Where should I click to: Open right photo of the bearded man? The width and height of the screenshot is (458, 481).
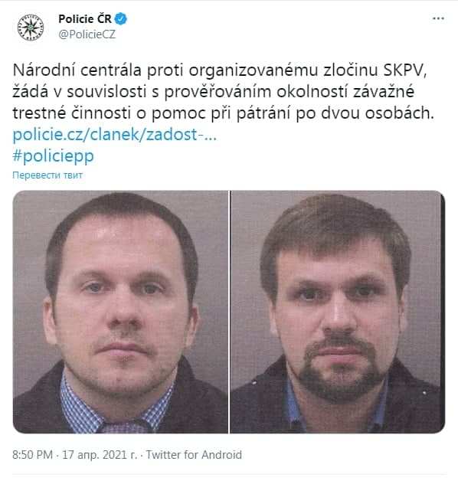click(x=338, y=312)
